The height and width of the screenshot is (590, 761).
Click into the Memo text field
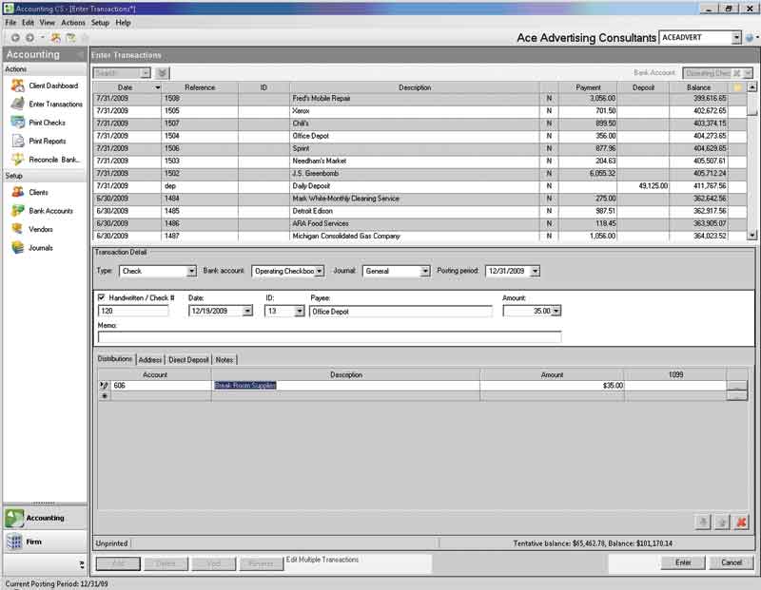tap(329, 336)
